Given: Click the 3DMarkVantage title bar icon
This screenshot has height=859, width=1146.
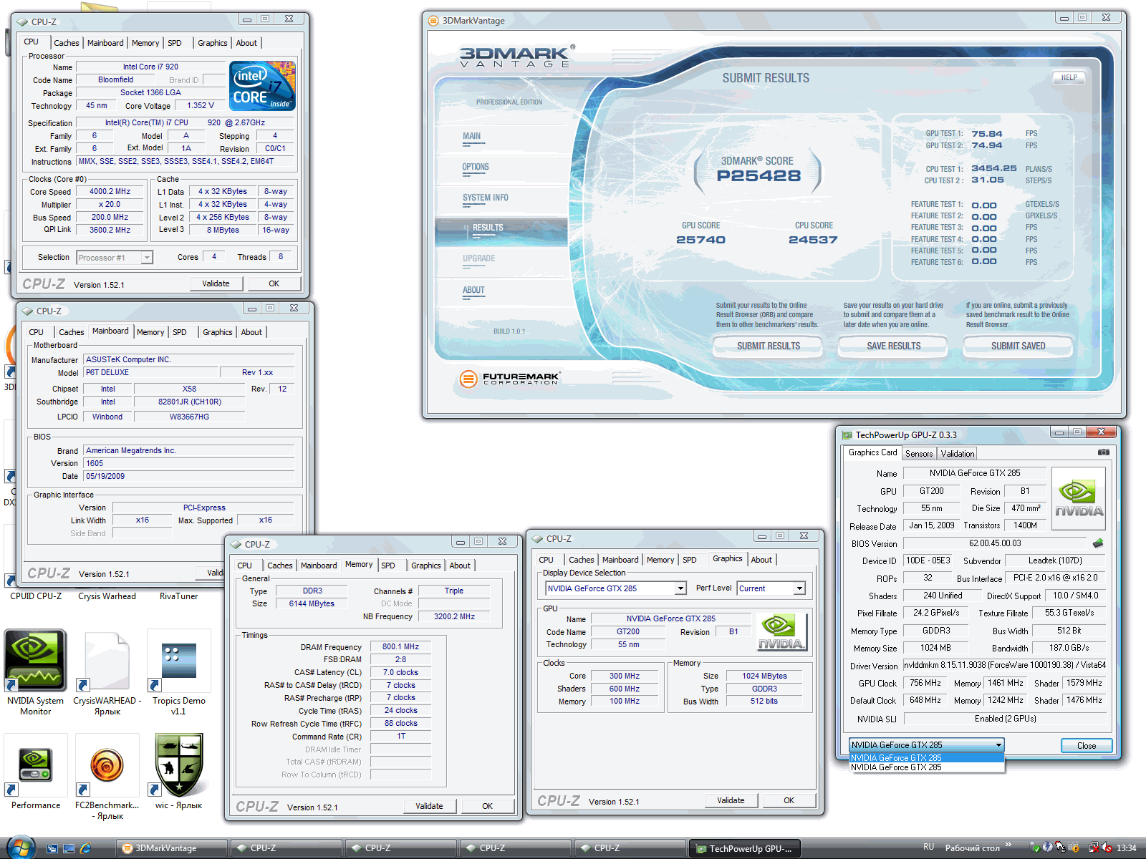Looking at the screenshot, I should point(433,21).
